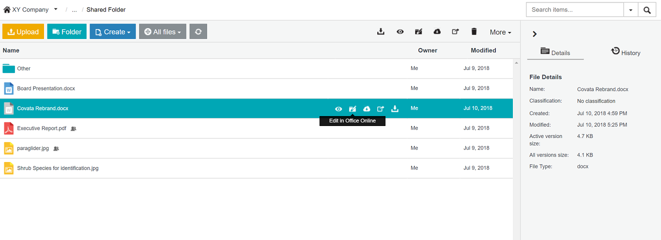661x240 pixels.
Task: Select Covata Rebrand.docx file name
Action: pos(43,108)
